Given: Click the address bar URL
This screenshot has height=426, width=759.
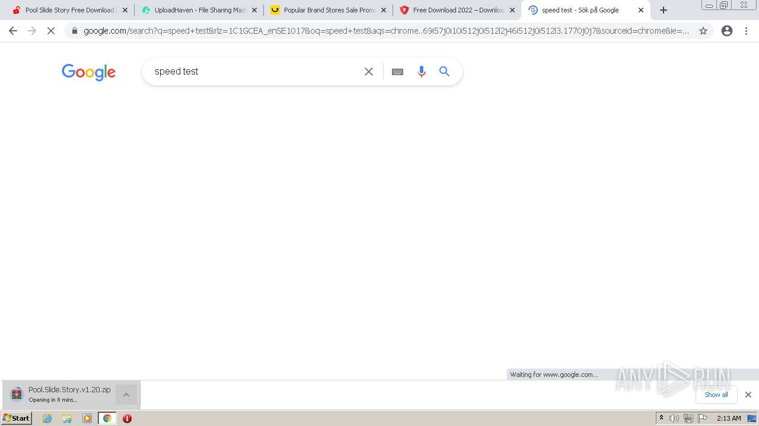Looking at the screenshot, I should coord(386,31).
